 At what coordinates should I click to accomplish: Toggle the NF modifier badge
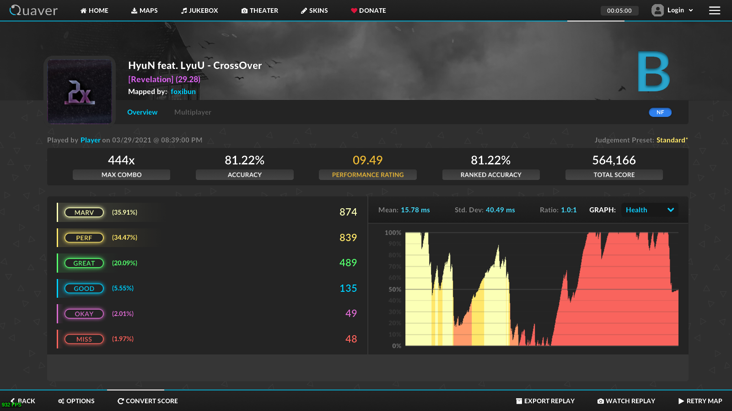pos(660,112)
